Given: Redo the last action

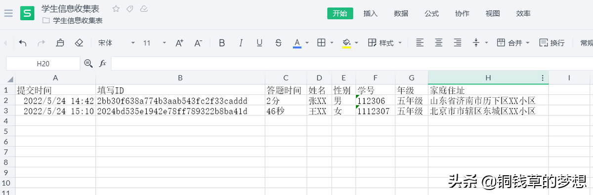Looking at the screenshot, I should pos(42,43).
